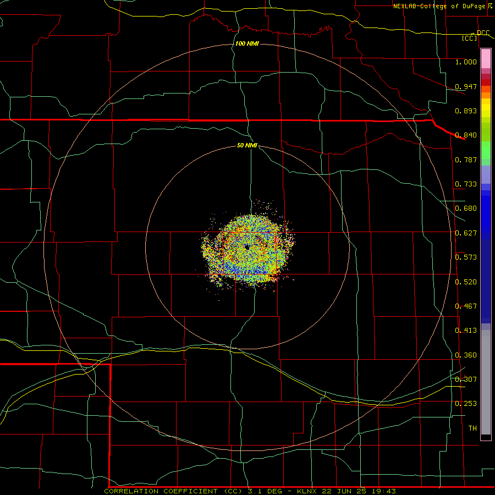Click the 50 NMI range ring label

coord(247,146)
